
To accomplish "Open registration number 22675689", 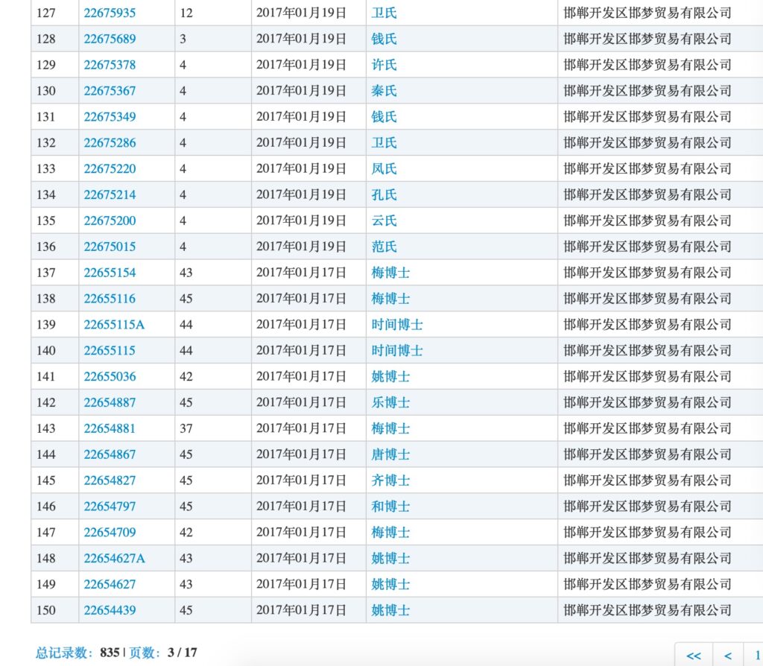I will 110,39.
